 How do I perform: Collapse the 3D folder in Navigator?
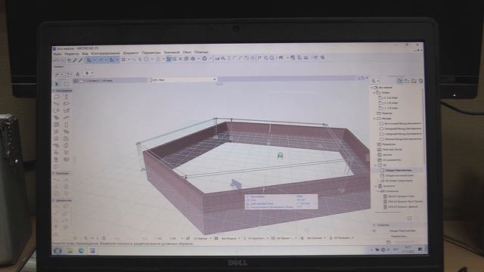point(376,165)
